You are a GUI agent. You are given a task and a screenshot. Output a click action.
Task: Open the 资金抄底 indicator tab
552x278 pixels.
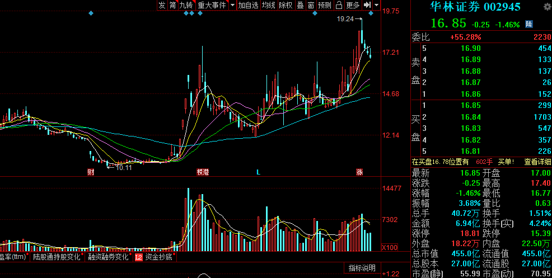158,257
